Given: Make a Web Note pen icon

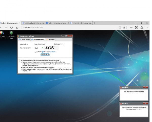Looking at the screenshot, I should (x=136, y=28).
